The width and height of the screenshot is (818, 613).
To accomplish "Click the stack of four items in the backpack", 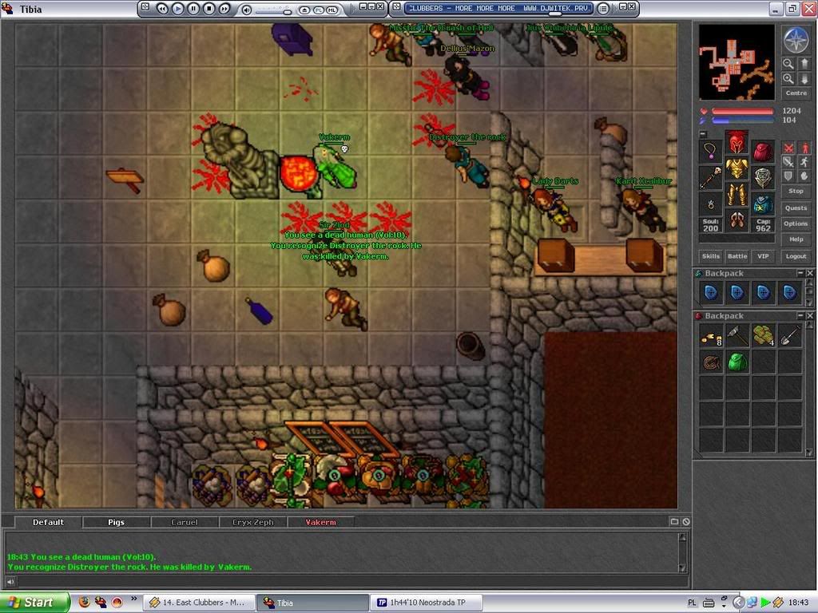I will pos(763,336).
